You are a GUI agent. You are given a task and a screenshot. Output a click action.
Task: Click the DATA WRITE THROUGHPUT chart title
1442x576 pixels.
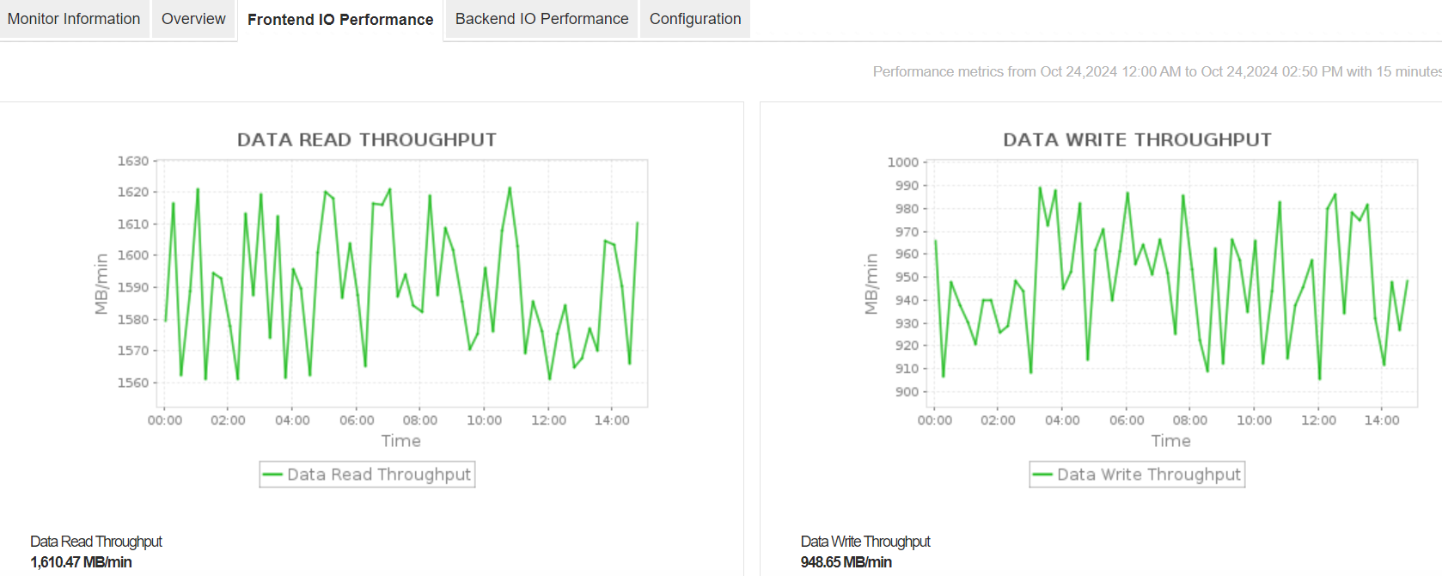click(1137, 139)
